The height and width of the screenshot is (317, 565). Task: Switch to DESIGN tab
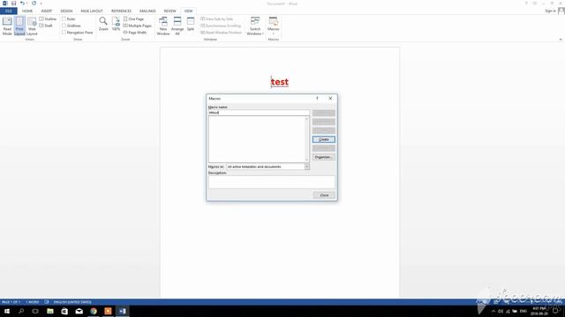click(x=66, y=11)
